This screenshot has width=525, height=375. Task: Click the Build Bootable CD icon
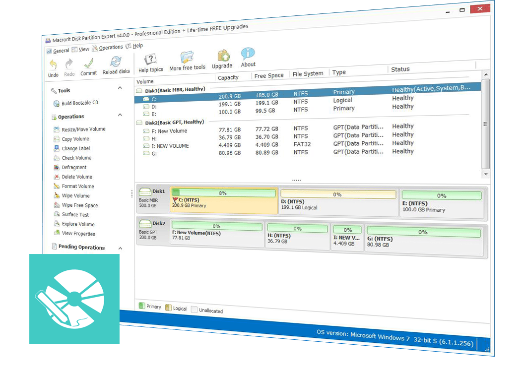tap(57, 104)
